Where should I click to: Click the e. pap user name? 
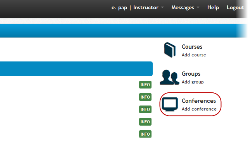coord(119,8)
